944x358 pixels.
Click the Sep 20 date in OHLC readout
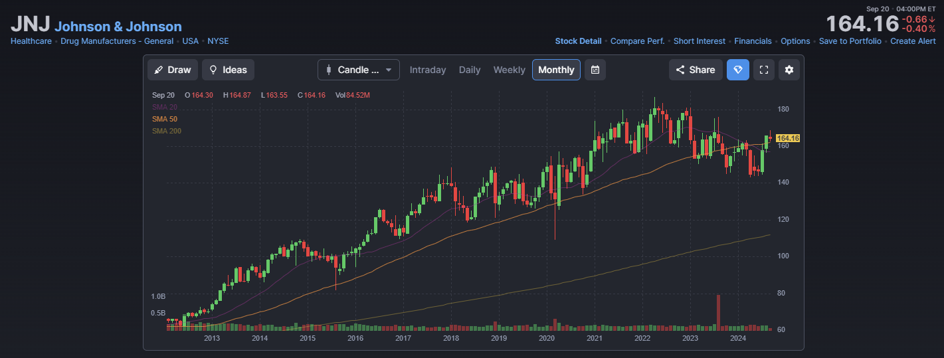pyautogui.click(x=163, y=95)
